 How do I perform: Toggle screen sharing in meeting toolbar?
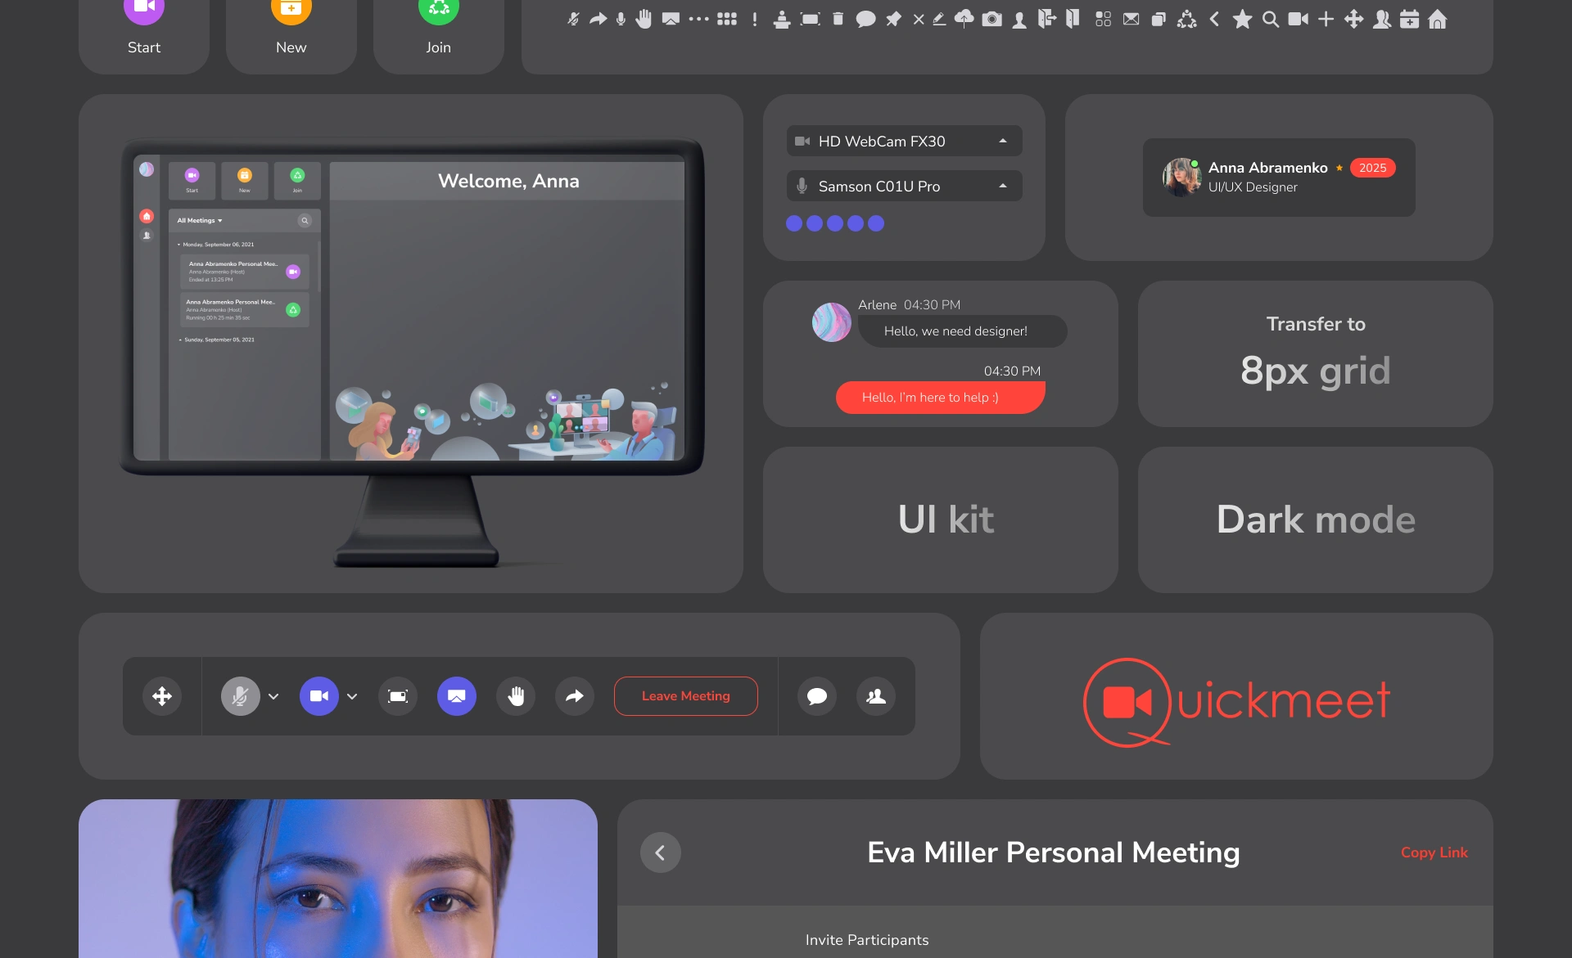(457, 696)
